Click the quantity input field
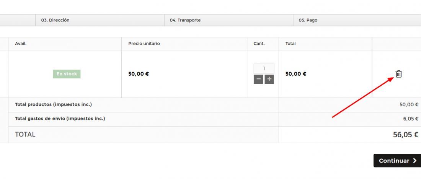Viewport: 421px width, 179px height. [264, 68]
